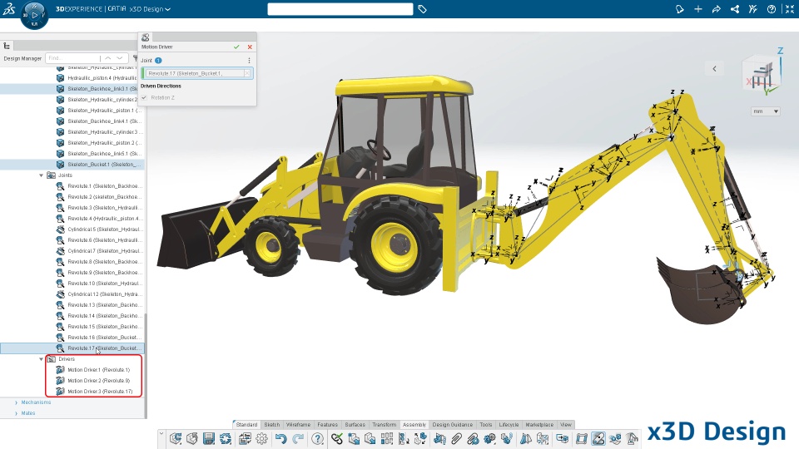Select the chain-link with green check Mate icon

337,438
